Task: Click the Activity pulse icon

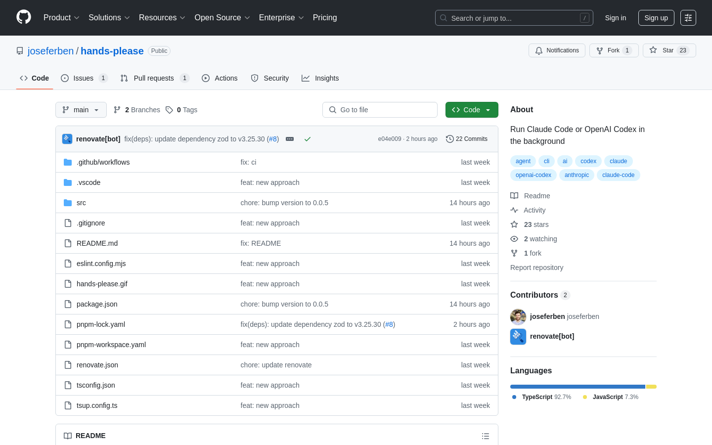Action: point(514,210)
